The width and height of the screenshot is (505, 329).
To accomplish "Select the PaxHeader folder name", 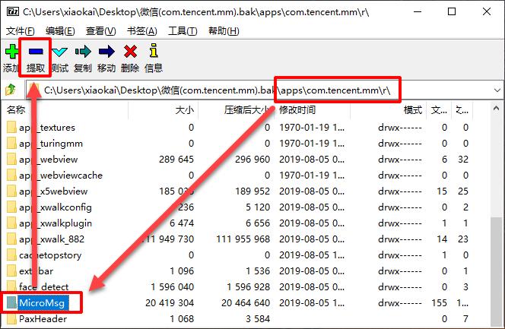I will coord(43,318).
